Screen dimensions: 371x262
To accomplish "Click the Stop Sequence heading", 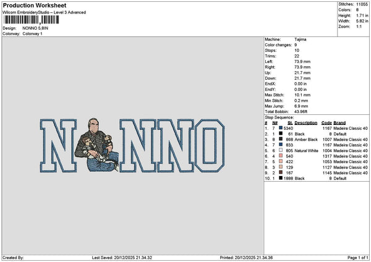I will (279, 117).
